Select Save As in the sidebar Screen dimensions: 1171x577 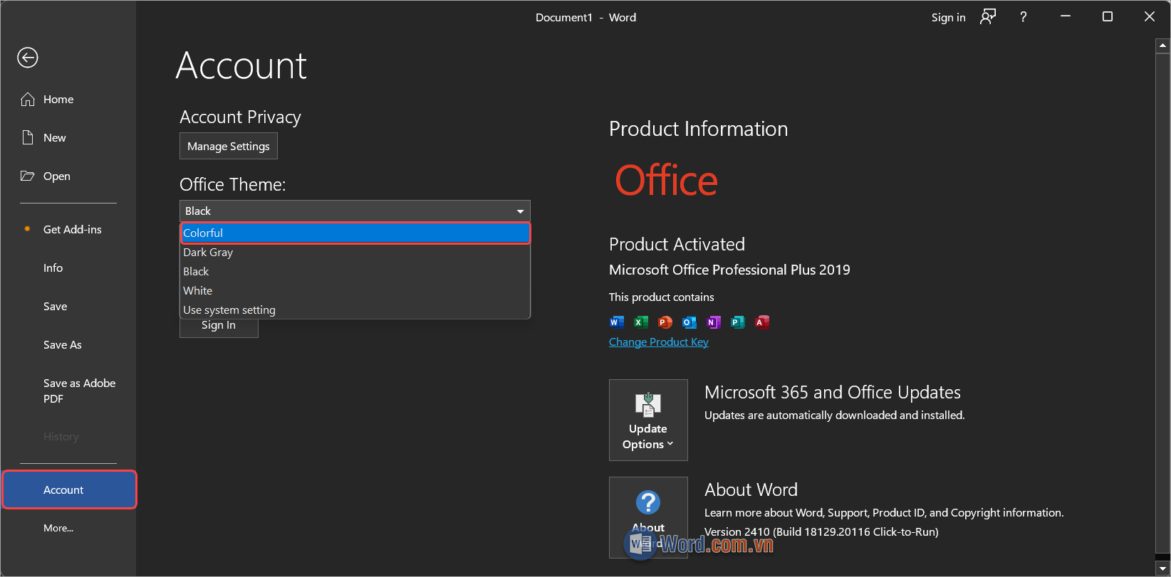(62, 344)
